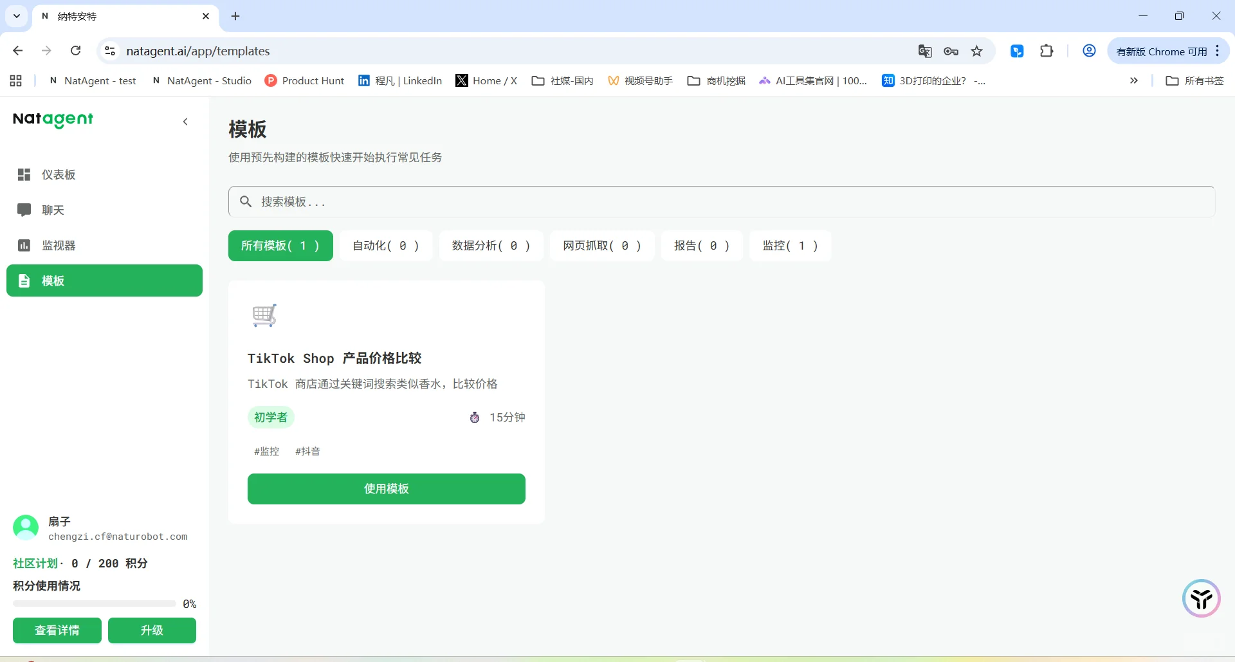
Task: Open the Chrome profile icon
Action: 1089,51
